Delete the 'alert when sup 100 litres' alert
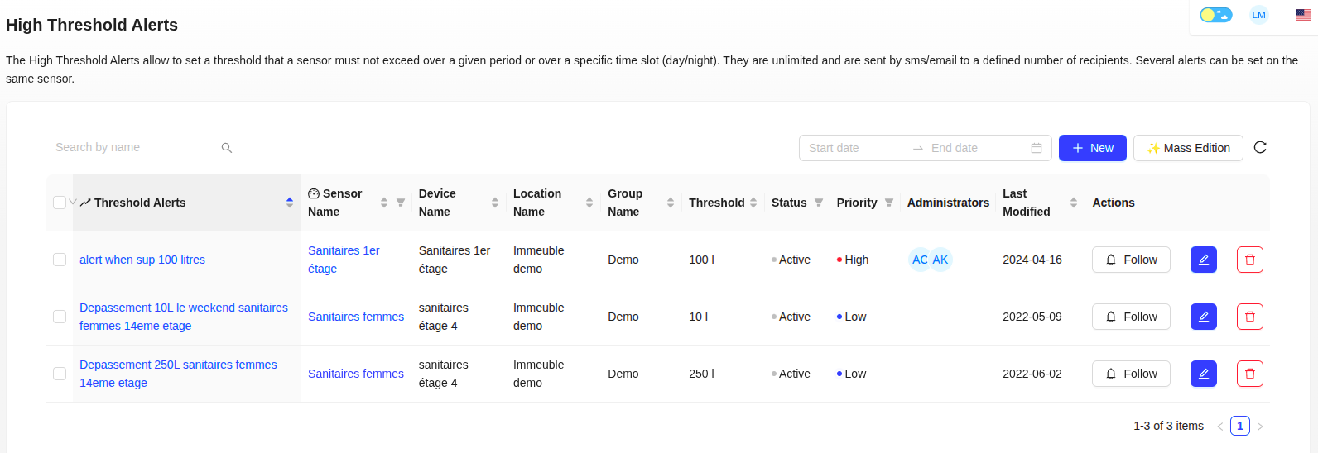Viewport: 1318px width, 453px height. pos(1249,260)
